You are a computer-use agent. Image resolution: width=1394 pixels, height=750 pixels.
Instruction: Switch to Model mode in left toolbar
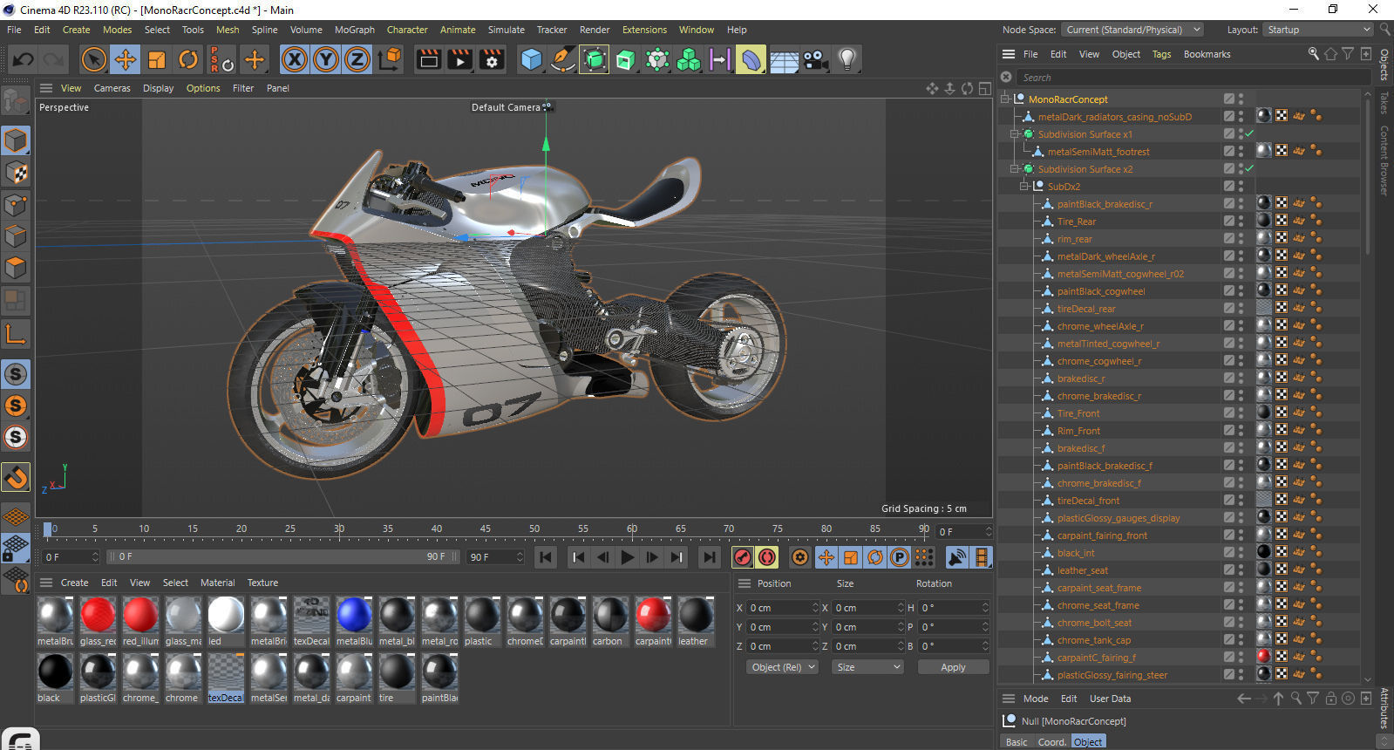point(16,140)
